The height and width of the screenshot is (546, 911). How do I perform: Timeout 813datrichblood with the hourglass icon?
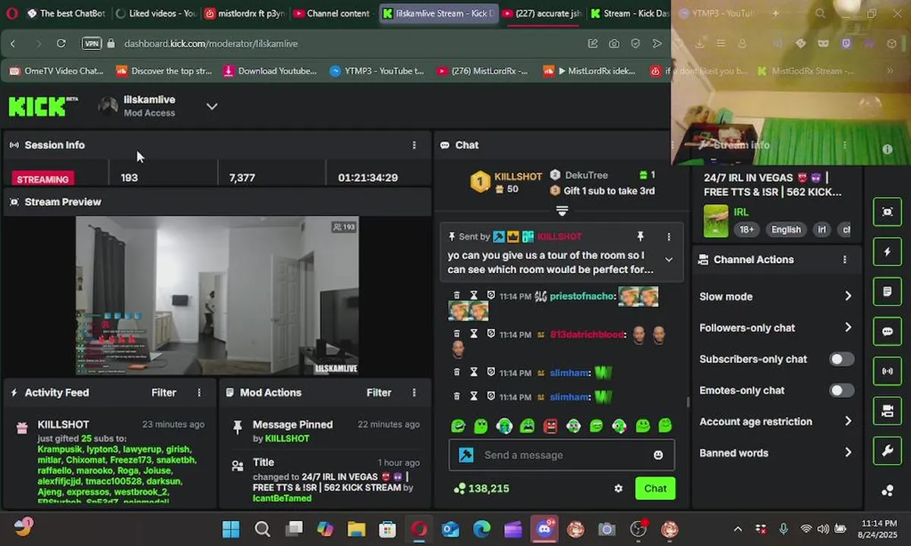(473, 334)
